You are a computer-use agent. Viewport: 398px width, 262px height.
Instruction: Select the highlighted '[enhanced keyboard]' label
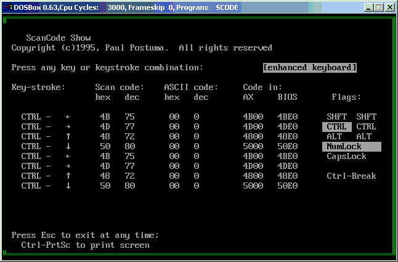[310, 68]
